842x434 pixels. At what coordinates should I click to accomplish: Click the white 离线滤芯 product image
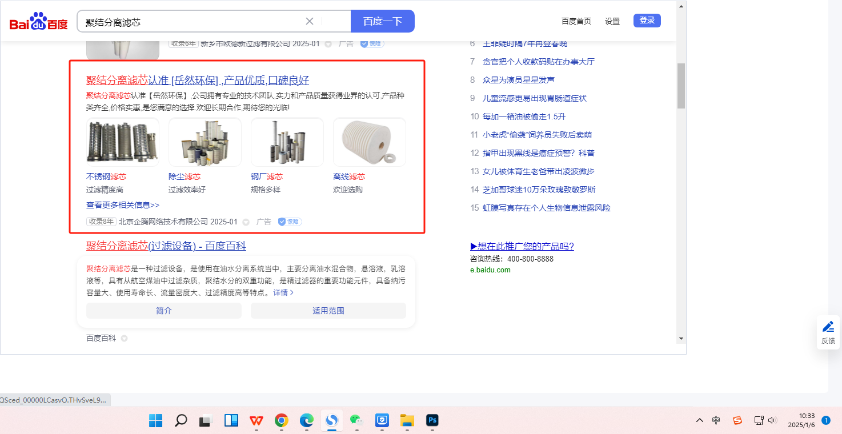[370, 142]
